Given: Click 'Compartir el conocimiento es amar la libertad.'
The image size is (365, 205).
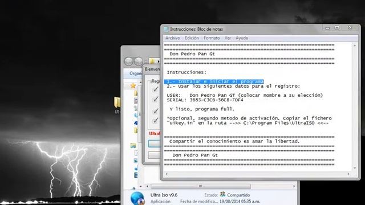Looking at the screenshot, I should click(x=234, y=141).
